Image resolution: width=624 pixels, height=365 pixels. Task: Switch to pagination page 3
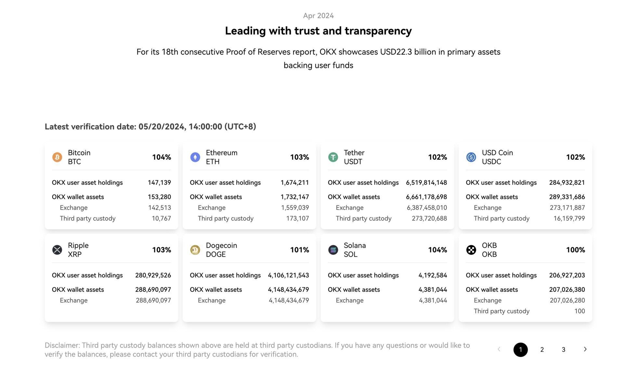point(563,349)
